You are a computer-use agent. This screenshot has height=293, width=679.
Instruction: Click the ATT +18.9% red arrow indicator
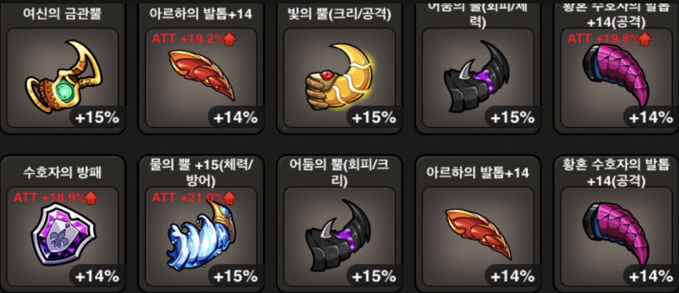(91, 198)
